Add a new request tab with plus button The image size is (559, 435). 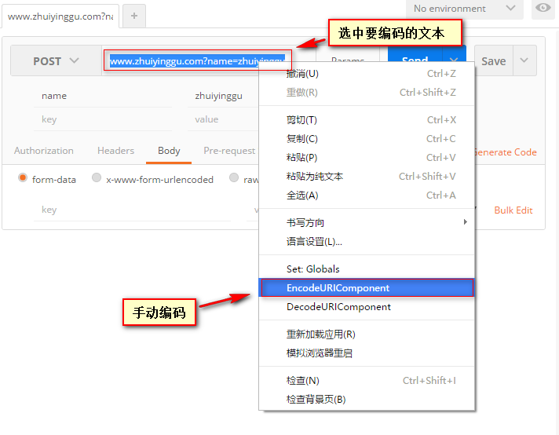click(134, 16)
